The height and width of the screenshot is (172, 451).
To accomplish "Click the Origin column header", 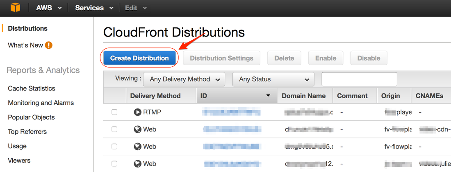I will pos(394,95).
